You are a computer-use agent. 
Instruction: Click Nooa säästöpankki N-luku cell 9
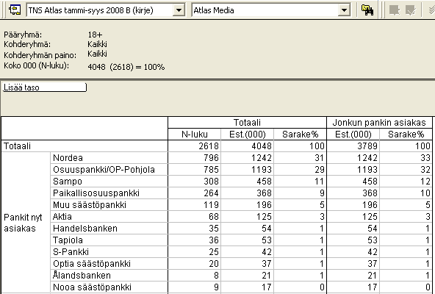pos(195,287)
